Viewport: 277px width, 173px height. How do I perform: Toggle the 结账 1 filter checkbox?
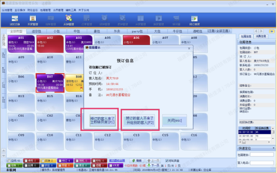tap(9, 166)
